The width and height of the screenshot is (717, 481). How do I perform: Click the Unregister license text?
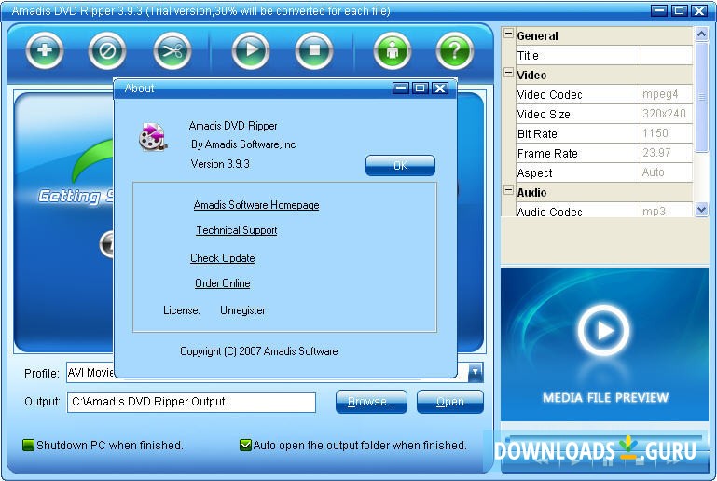(x=242, y=310)
